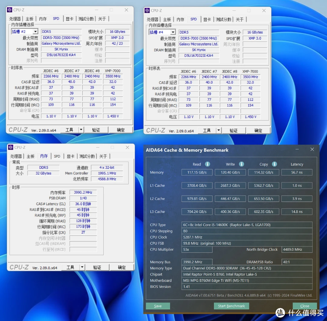
Task: Click the 工具 button in slot #2 CPU-Z window
Action: click(69, 130)
